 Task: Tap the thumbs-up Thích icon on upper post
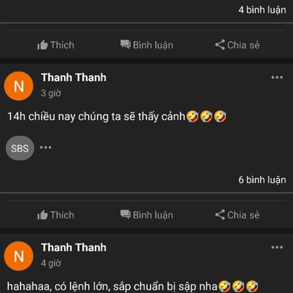(42, 45)
